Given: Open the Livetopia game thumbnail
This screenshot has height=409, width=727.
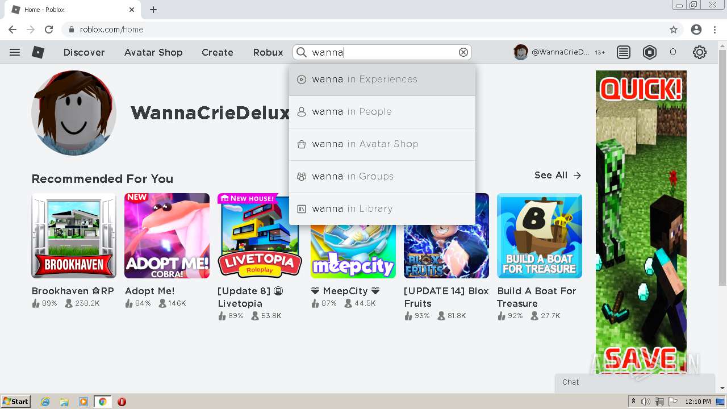Looking at the screenshot, I should [x=260, y=236].
